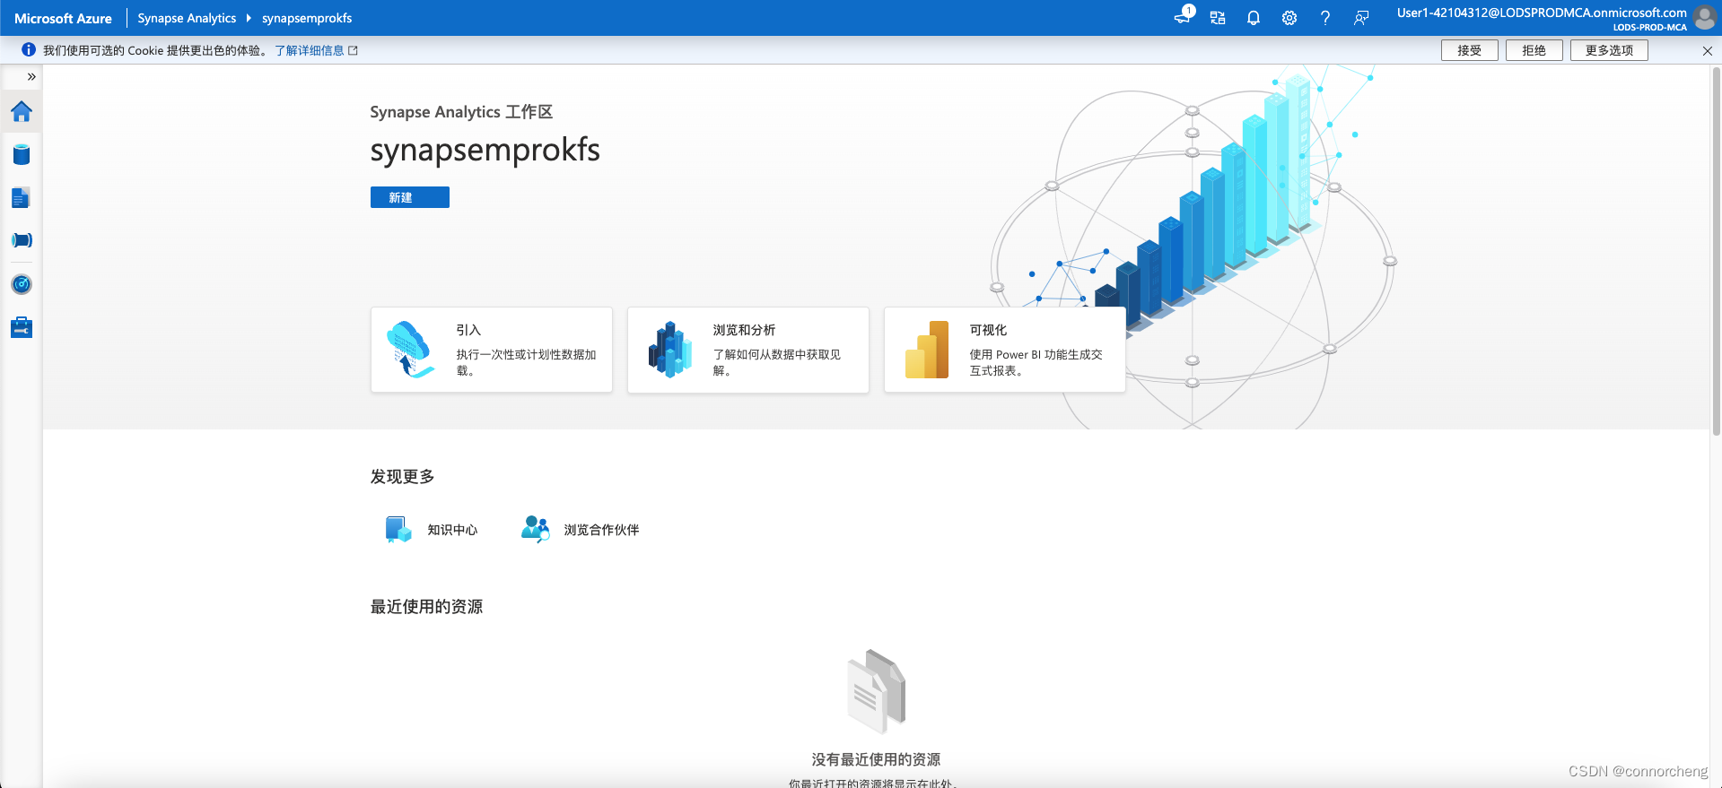Open the Manage hub toolbox icon
The image size is (1722, 788).
pos(22,327)
